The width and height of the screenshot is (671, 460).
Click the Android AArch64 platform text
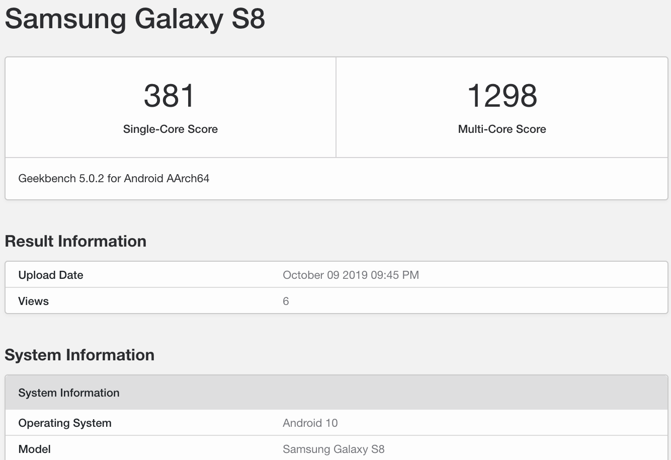[166, 178]
